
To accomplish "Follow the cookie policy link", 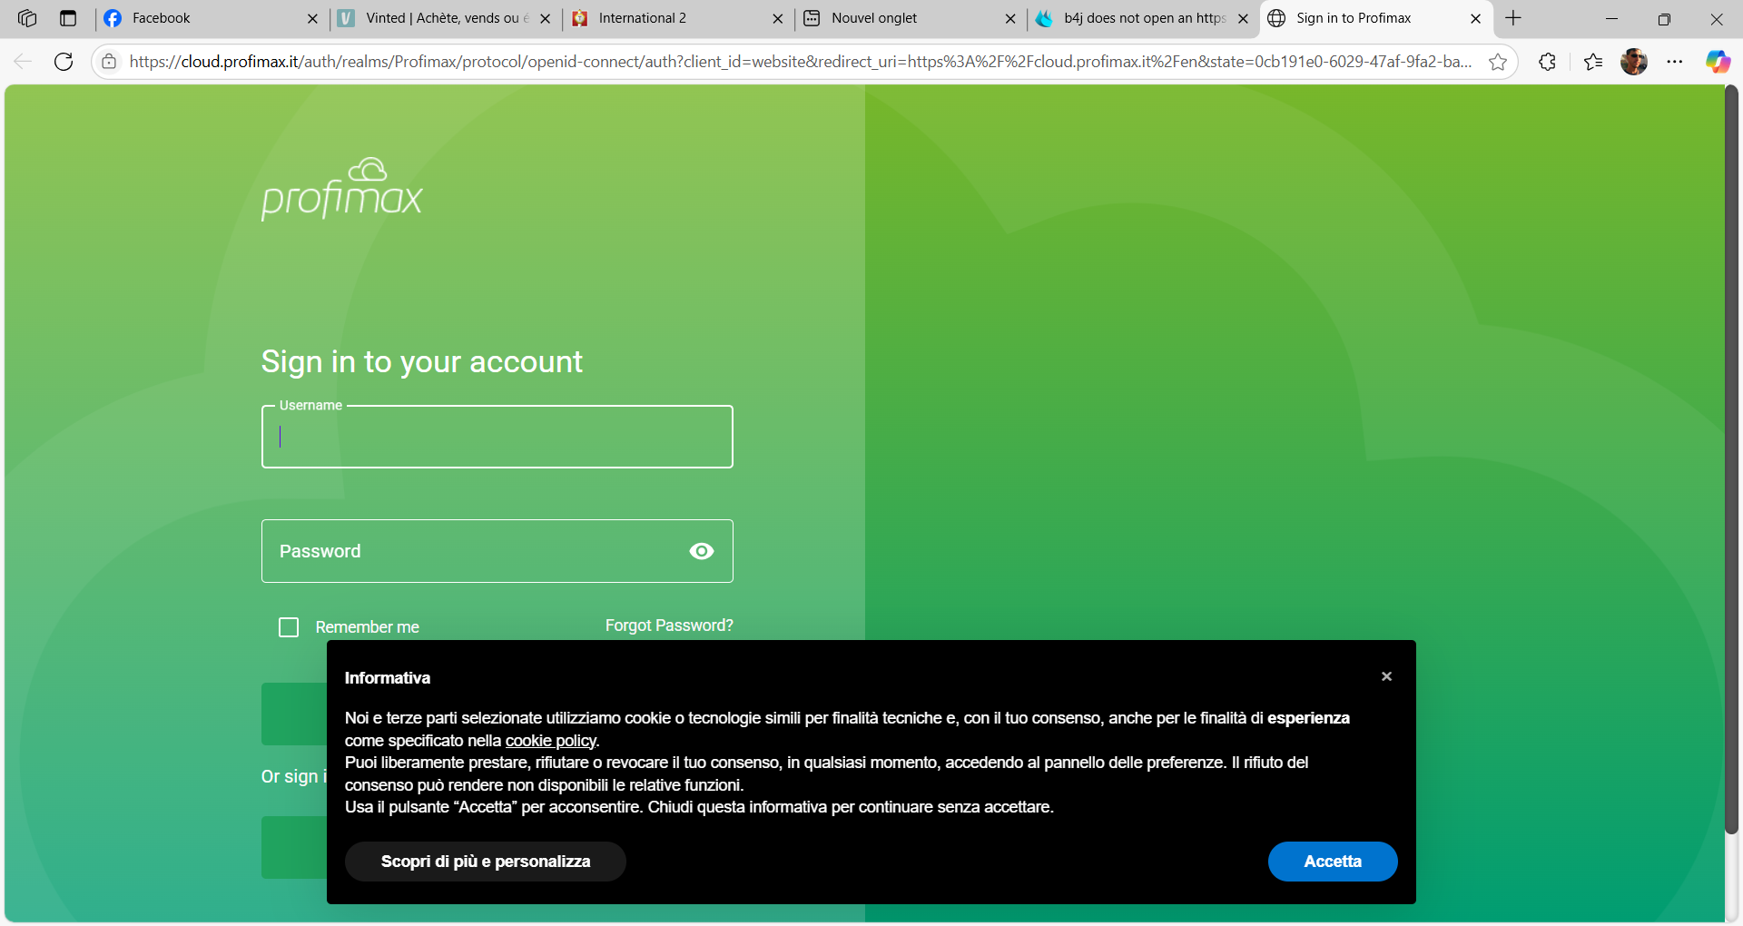I will 551,741.
